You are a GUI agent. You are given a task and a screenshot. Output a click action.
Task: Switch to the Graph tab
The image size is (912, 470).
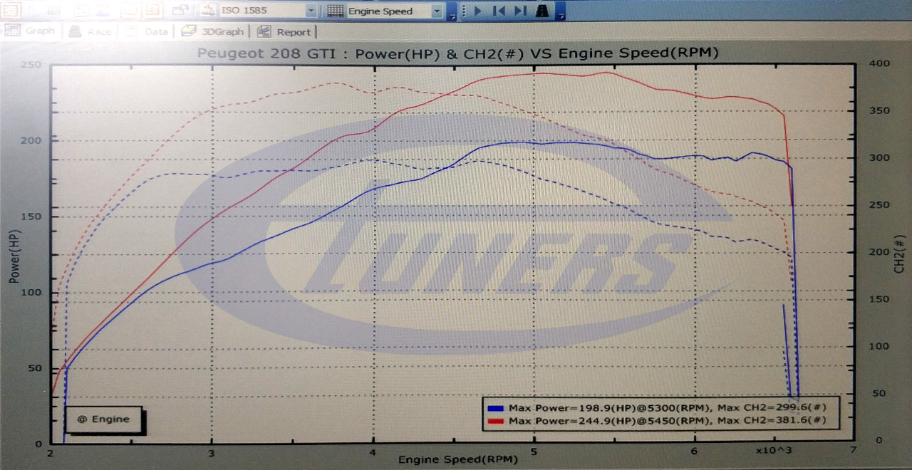click(31, 31)
